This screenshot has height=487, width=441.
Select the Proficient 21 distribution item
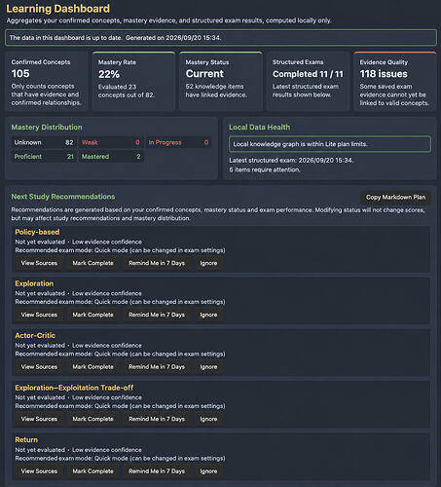tap(44, 157)
